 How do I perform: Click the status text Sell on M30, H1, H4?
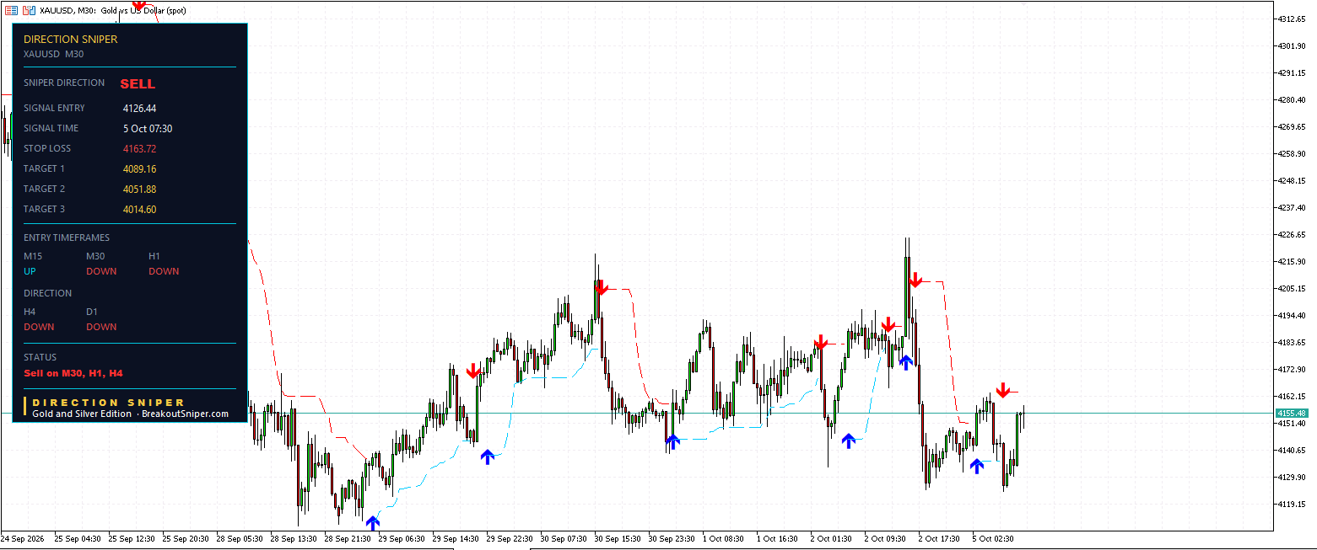(74, 372)
